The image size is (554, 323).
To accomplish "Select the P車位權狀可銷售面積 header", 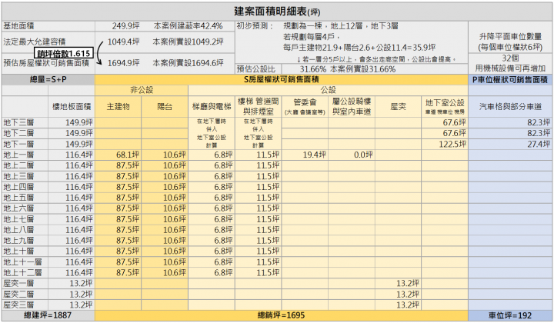I will coord(510,80).
